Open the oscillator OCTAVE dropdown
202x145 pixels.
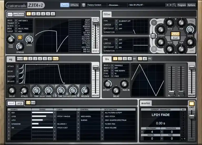point(16,26)
